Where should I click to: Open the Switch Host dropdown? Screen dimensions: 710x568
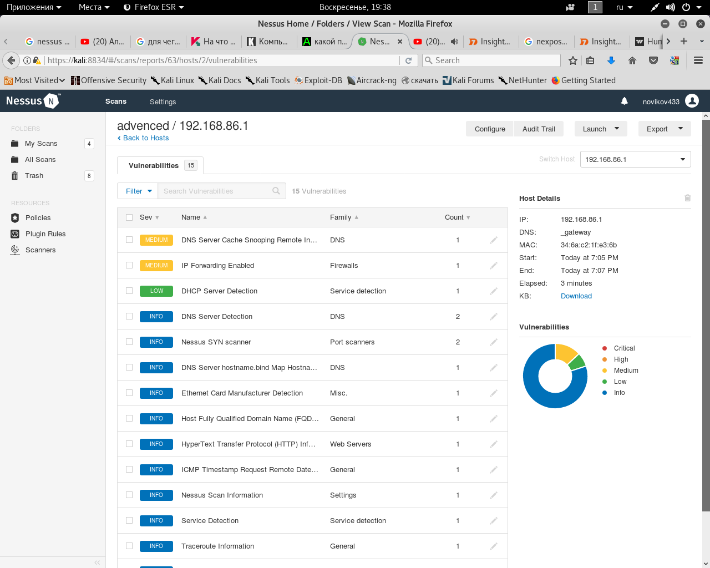635,160
